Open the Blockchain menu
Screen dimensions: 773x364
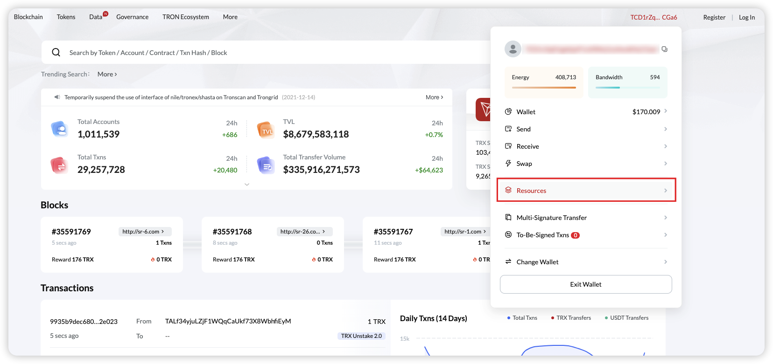click(28, 17)
